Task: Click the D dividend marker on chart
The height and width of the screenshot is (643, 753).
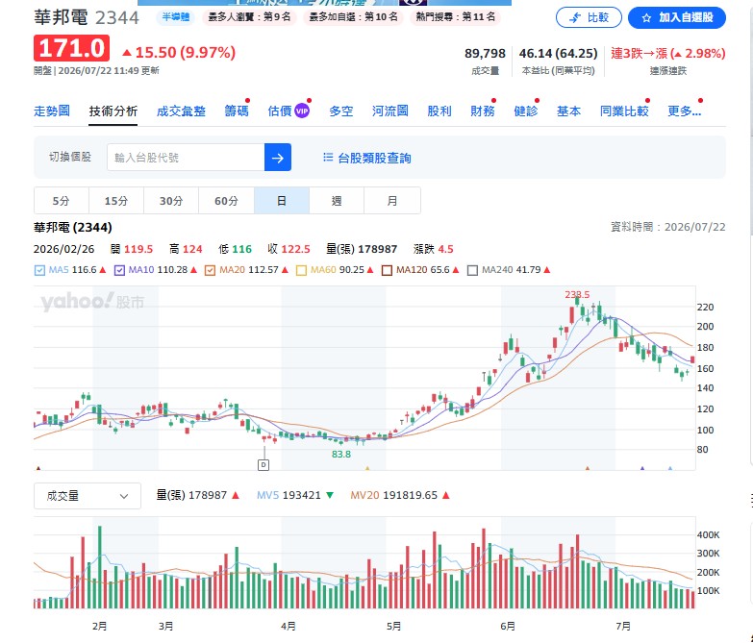Action: click(264, 465)
